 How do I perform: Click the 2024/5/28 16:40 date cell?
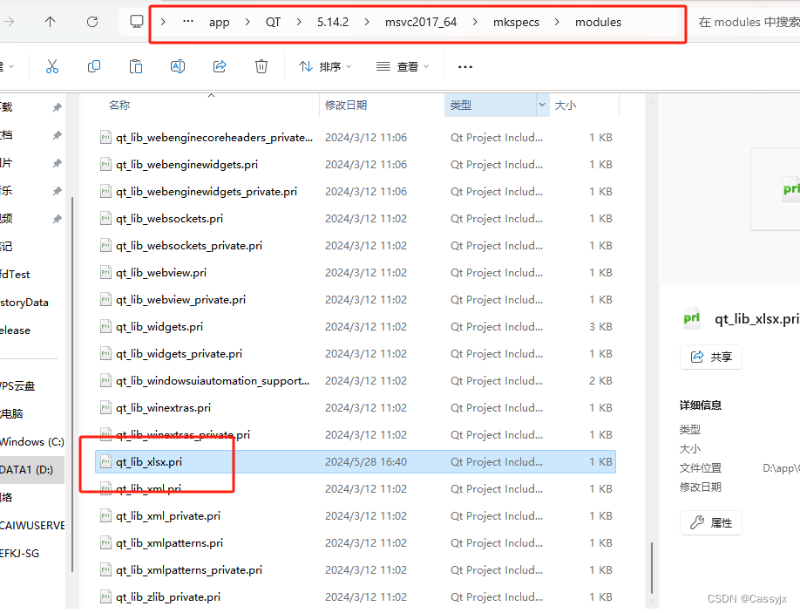366,462
